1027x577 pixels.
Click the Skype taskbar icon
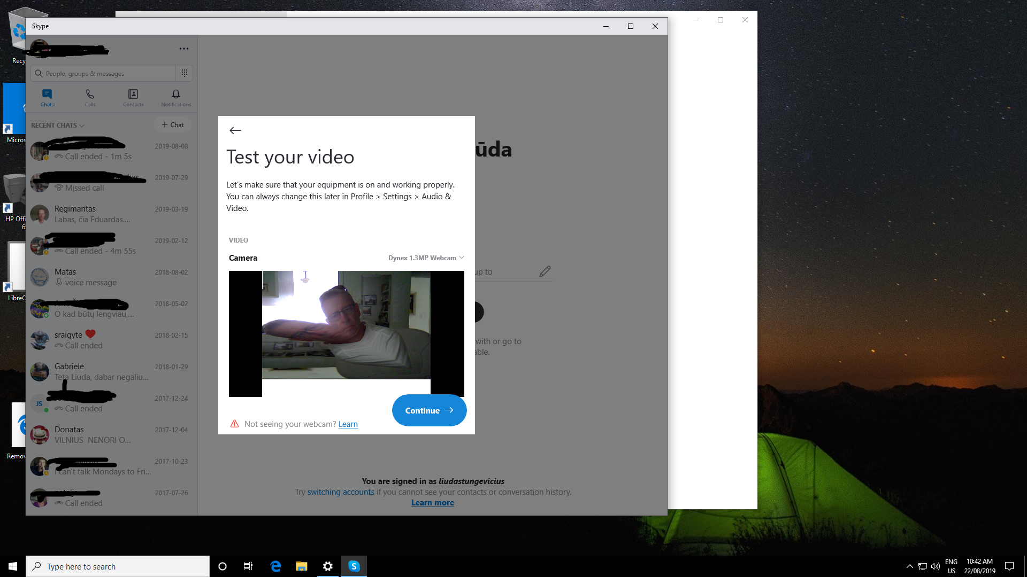354,566
